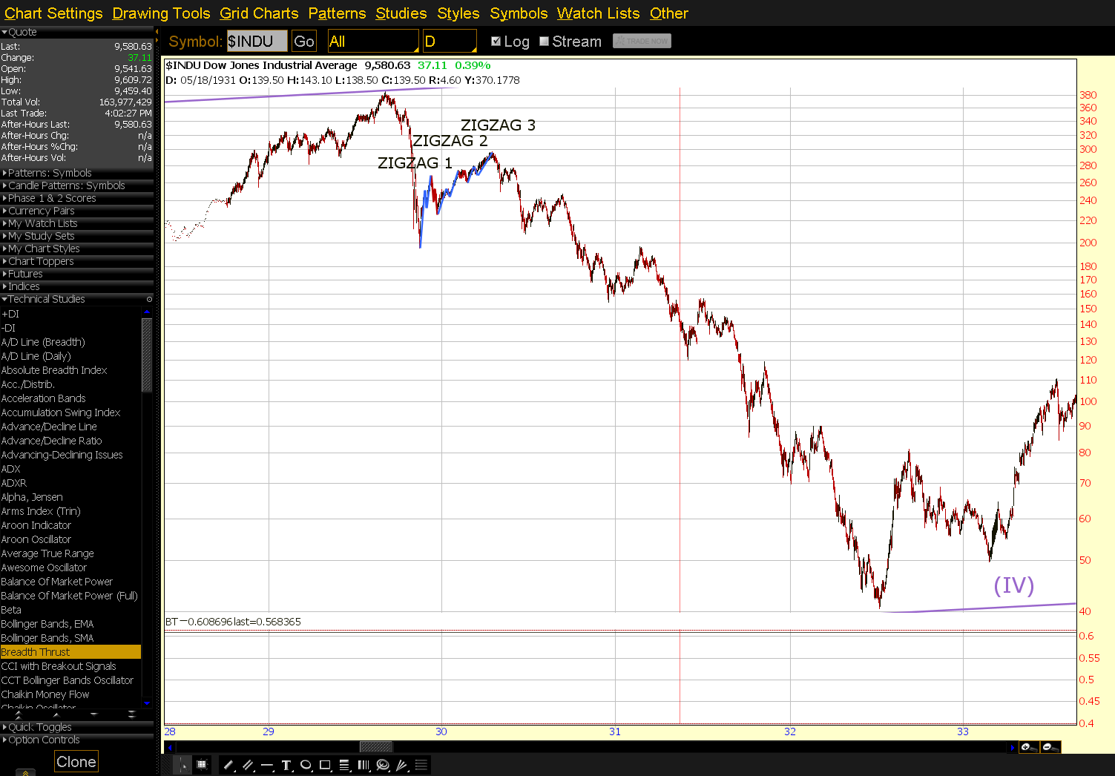Select the parallel lines channel tool

[x=248, y=765]
